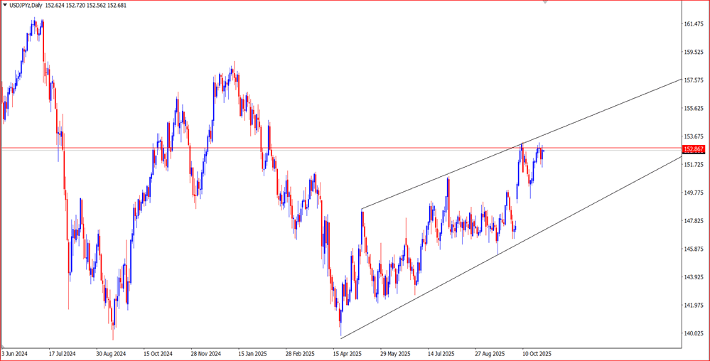Click the 10 Oct 2025 date label
This screenshot has height=361, width=710.
coord(537,353)
